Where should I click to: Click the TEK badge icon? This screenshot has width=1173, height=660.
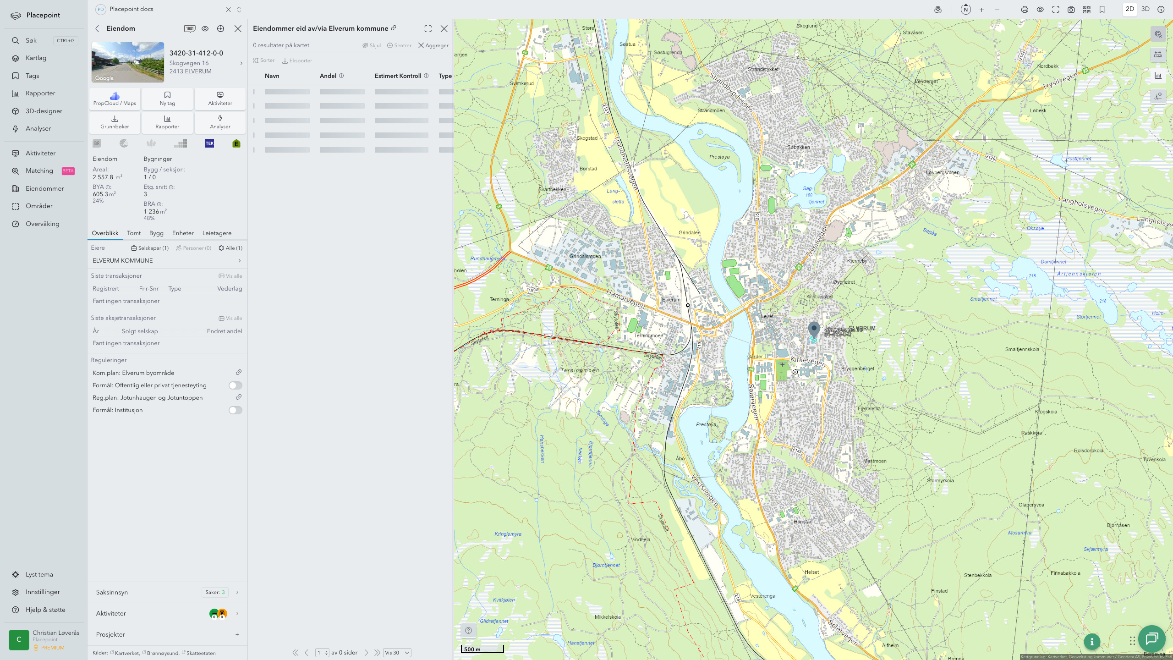coord(209,143)
